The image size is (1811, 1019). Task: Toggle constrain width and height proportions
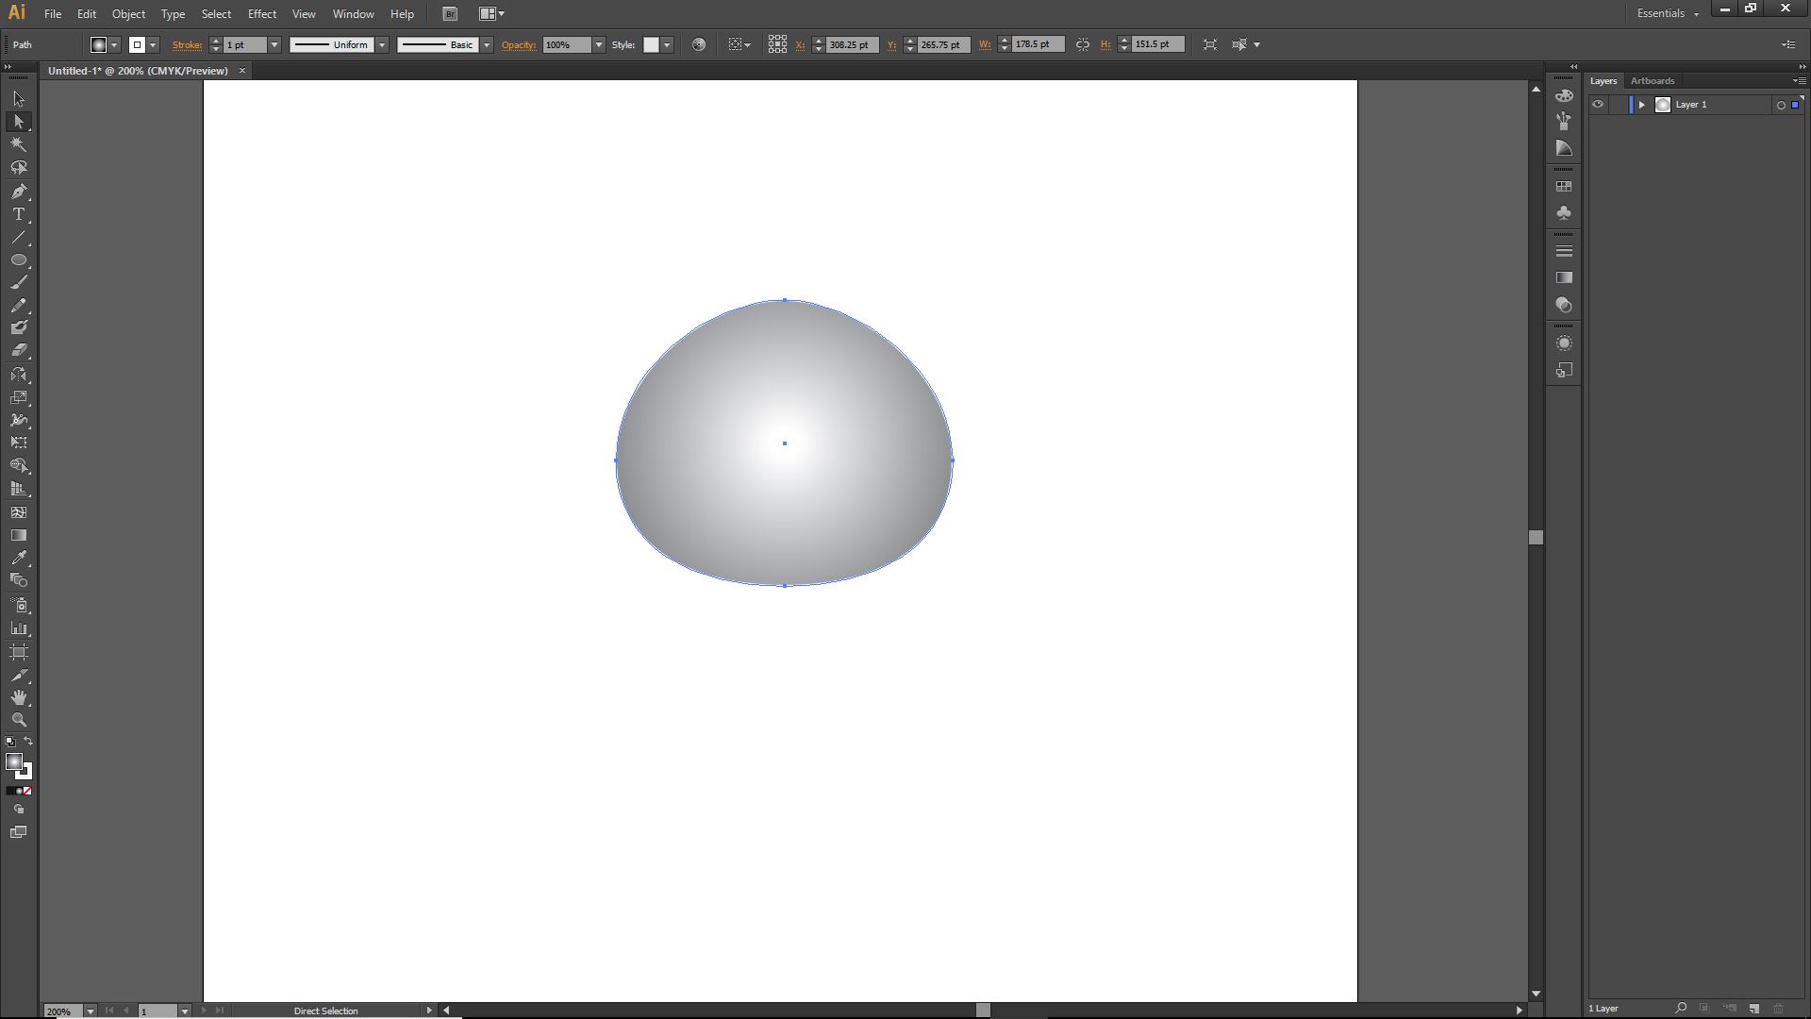[x=1083, y=44]
